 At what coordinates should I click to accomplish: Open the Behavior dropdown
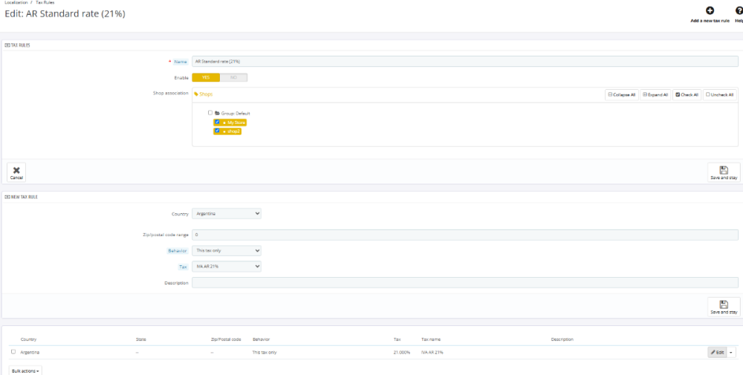coord(227,251)
